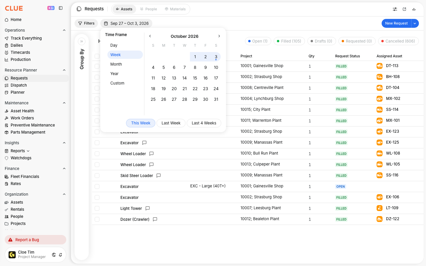Screen dimensions: 426x266
Task: Advance to next month in calendar
Action: (219, 36)
